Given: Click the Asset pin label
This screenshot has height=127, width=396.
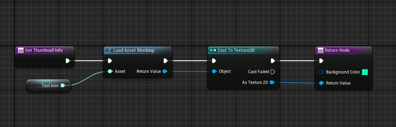Looking at the screenshot, I should [x=120, y=71].
